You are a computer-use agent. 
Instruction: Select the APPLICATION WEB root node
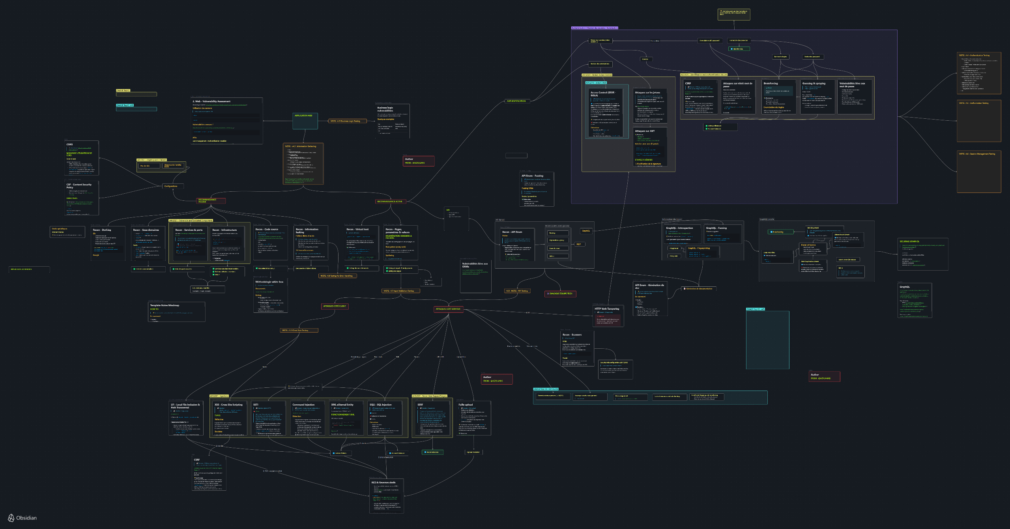coord(305,121)
